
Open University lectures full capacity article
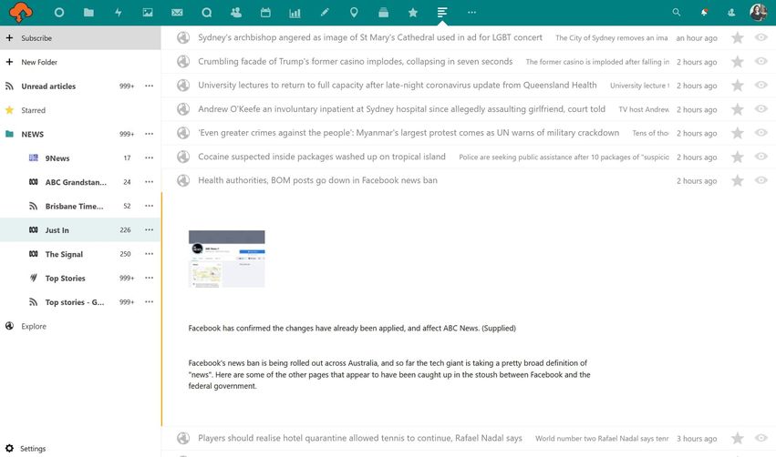coord(398,85)
